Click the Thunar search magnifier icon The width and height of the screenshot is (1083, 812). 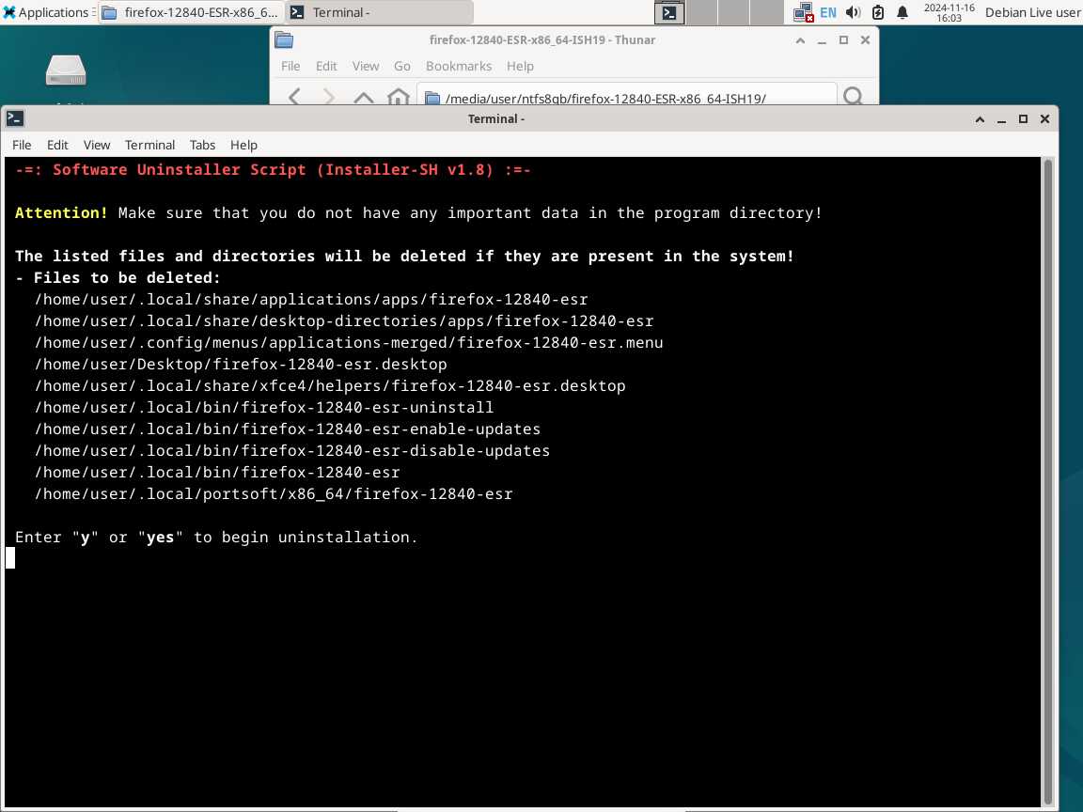click(853, 96)
